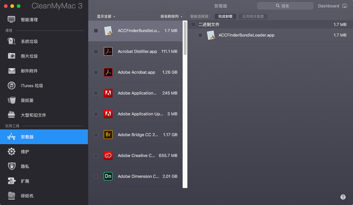Check the Adobe Creative C... checkbox
Viewport: 353px width, 205px height.
pos(96,156)
